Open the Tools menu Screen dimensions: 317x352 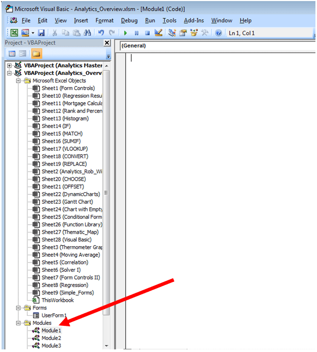pos(169,20)
